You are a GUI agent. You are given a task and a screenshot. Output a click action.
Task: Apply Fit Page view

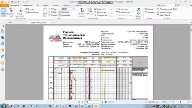[52, 9]
